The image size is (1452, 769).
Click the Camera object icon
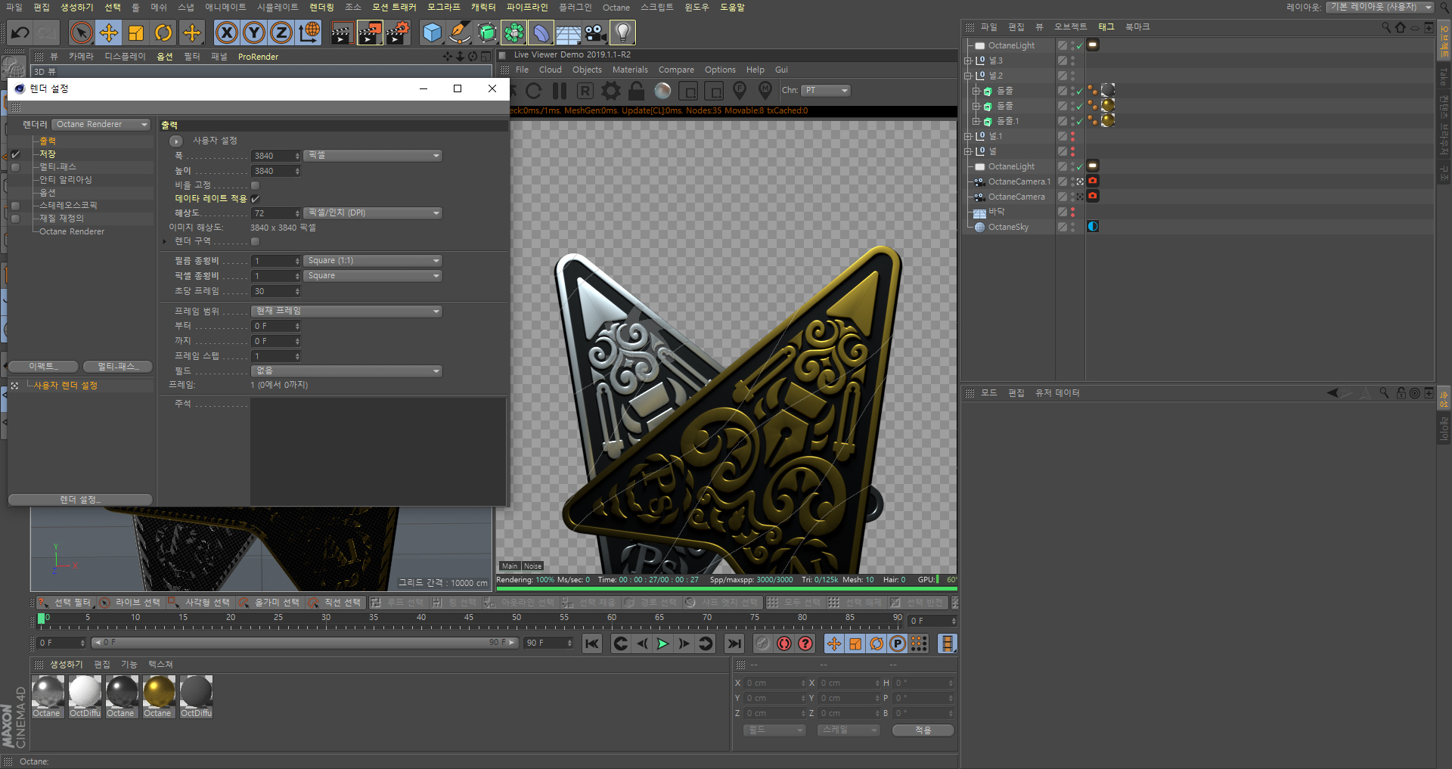pyautogui.click(x=596, y=33)
